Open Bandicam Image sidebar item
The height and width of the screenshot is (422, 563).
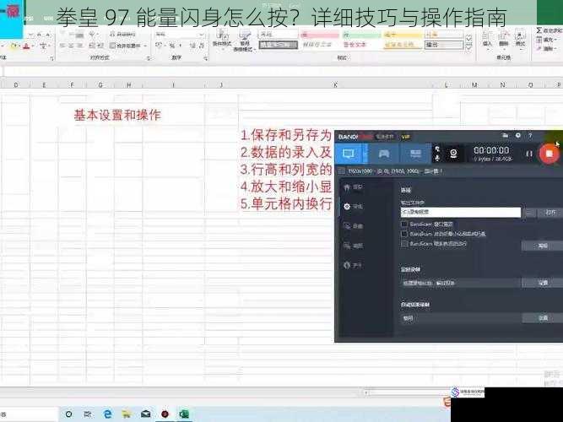[x=354, y=246]
